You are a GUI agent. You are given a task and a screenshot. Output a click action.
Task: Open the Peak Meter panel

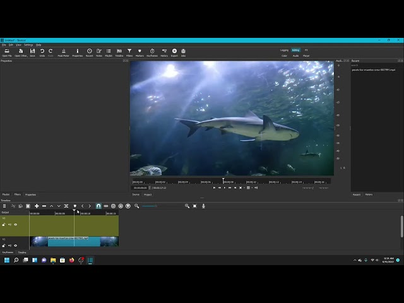click(63, 53)
